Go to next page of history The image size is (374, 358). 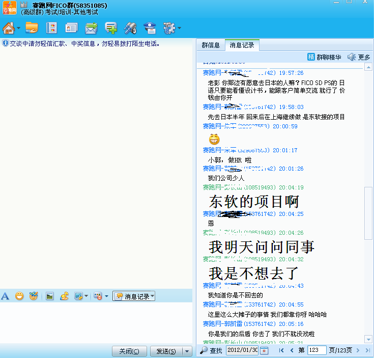coord(358,350)
